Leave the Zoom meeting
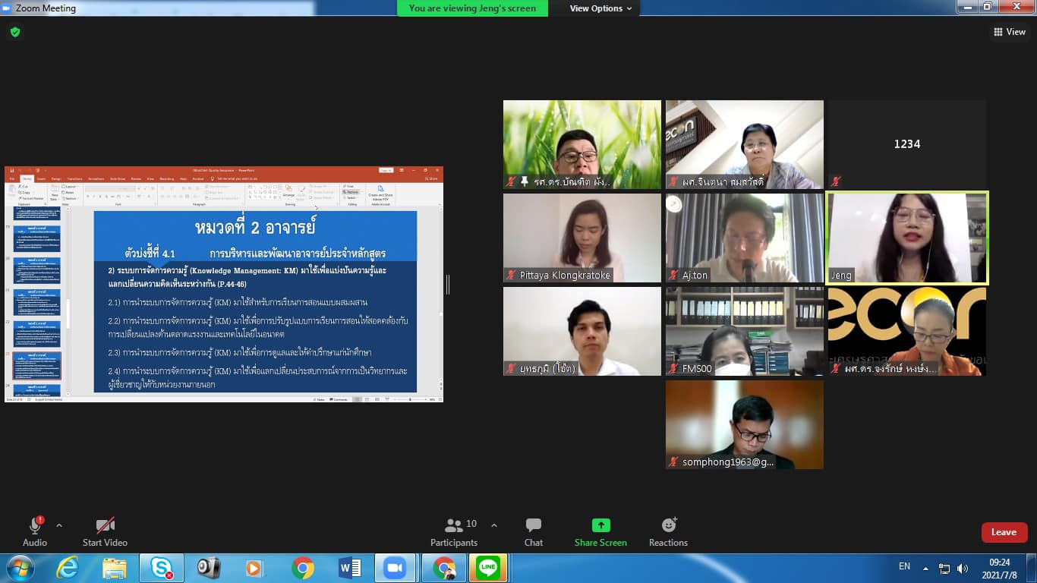Screen dimensions: 1037x583 click(1004, 532)
